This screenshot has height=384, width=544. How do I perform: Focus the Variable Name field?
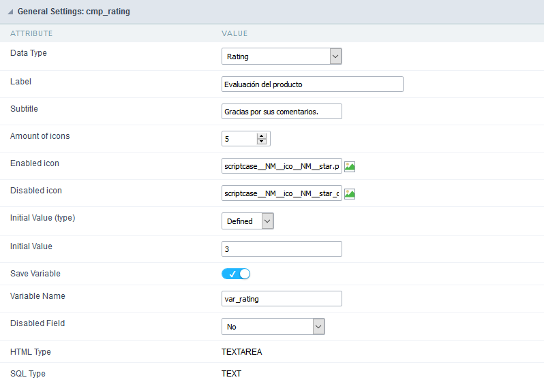point(282,299)
